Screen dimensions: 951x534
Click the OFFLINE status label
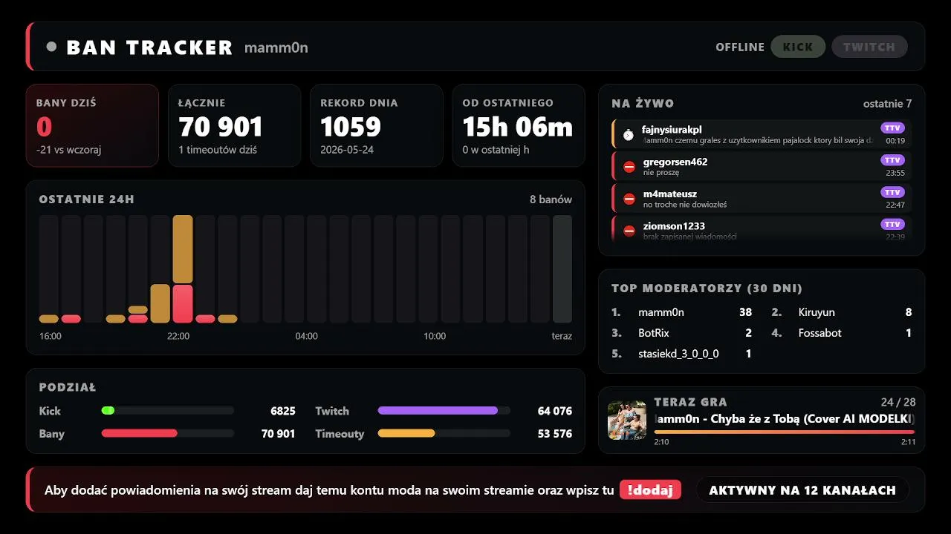click(740, 47)
